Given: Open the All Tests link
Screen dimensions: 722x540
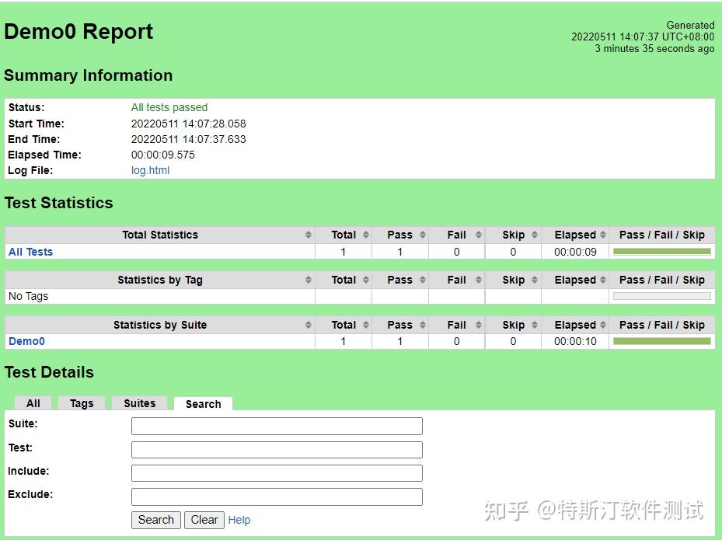Looking at the screenshot, I should [x=30, y=252].
